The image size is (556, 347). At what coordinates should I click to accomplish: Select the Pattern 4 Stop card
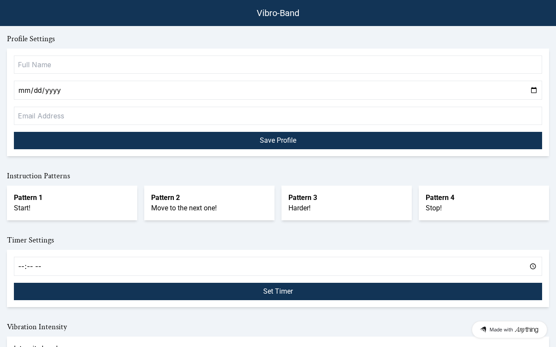[x=484, y=203]
